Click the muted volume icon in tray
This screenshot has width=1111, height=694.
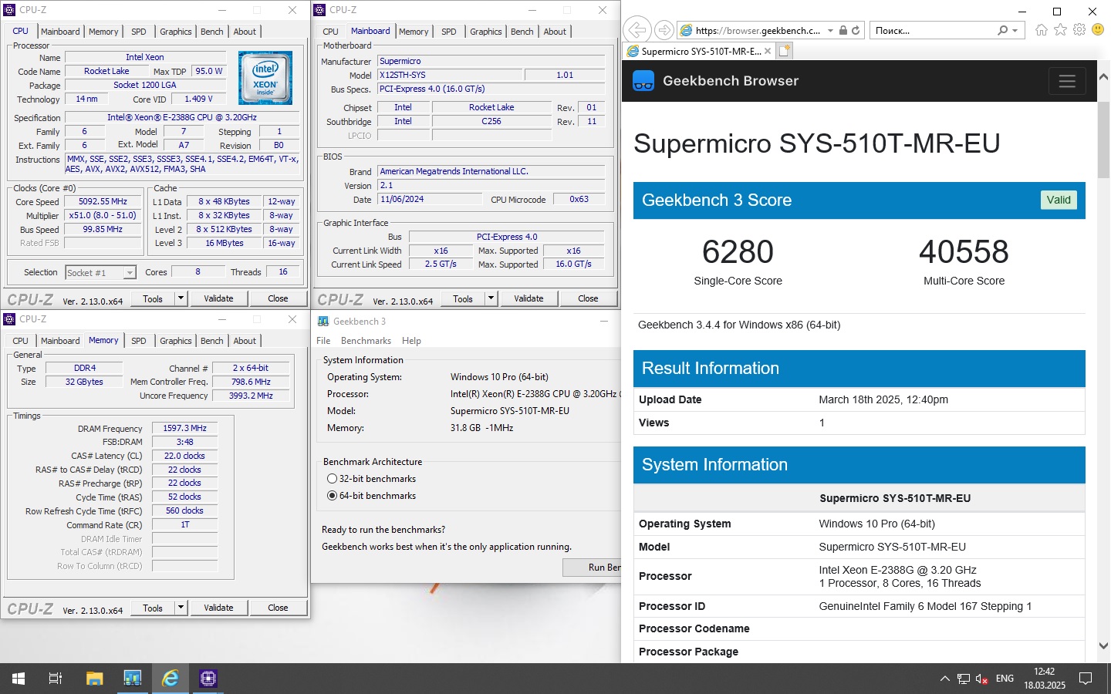(x=982, y=679)
